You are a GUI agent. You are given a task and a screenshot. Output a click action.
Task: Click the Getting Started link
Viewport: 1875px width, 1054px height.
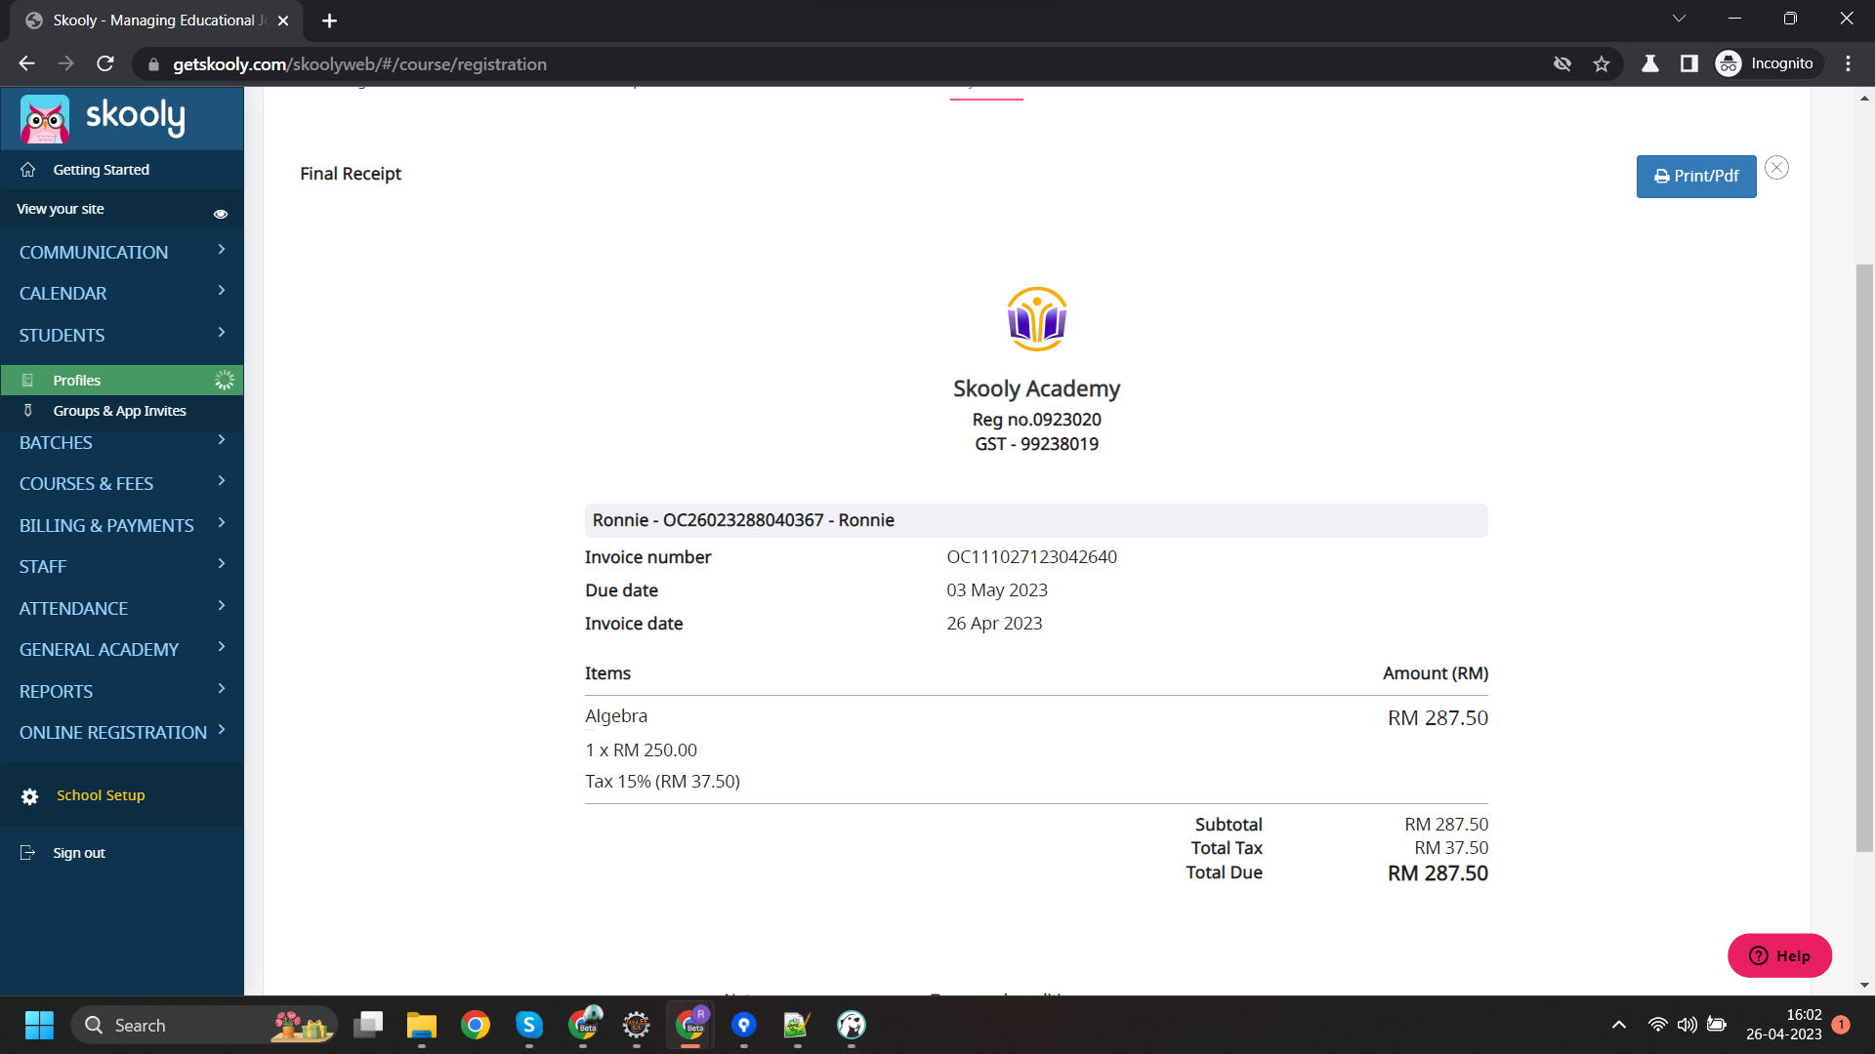pos(101,170)
